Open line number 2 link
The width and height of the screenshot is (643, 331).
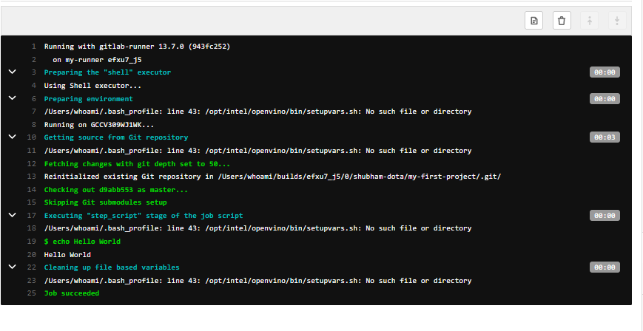[x=33, y=60]
